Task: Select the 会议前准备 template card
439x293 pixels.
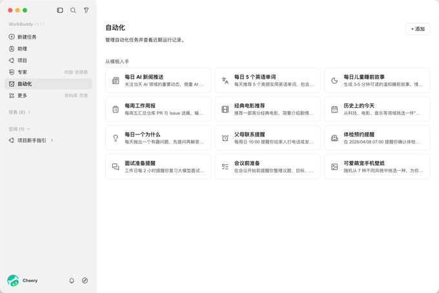Action: pyautogui.click(x=268, y=166)
